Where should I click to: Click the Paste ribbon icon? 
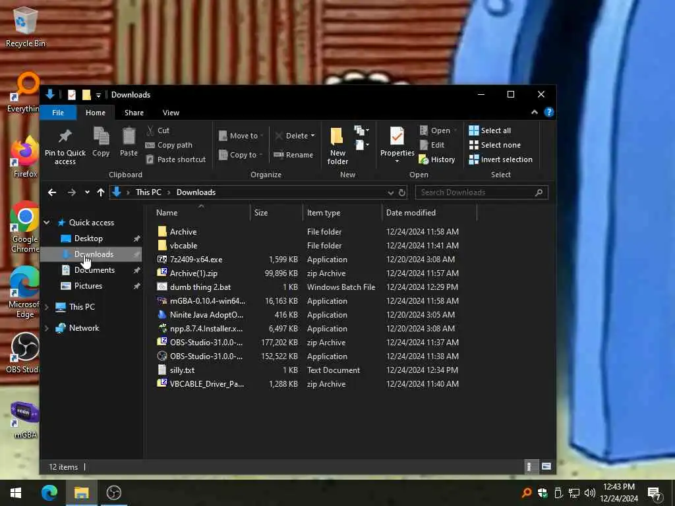pos(129,142)
